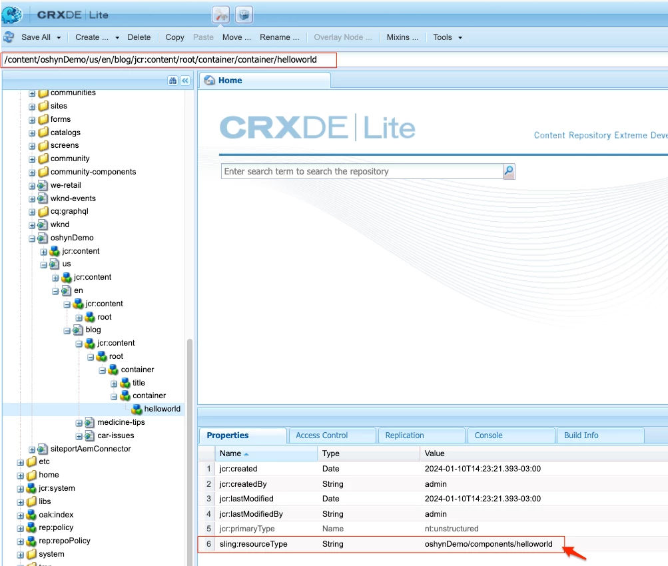Select the helloworld node icon
The height and width of the screenshot is (566, 668).
[137, 409]
